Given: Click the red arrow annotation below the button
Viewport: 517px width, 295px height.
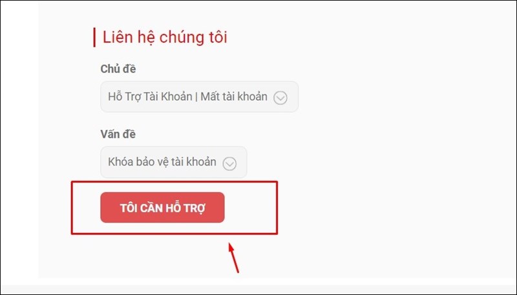Looking at the screenshot, I should click(x=233, y=258).
